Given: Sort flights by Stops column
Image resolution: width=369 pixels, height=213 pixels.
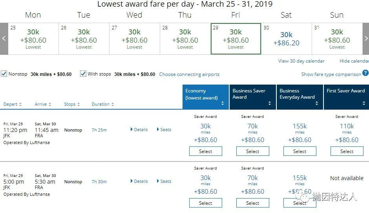Looking at the screenshot, I should [72, 105].
